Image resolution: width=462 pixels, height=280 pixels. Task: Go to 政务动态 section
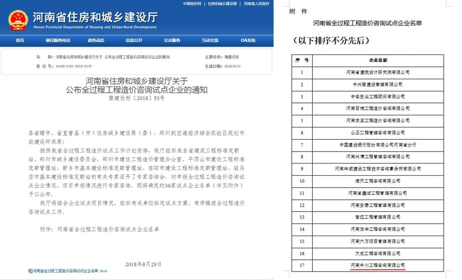coord(96,40)
